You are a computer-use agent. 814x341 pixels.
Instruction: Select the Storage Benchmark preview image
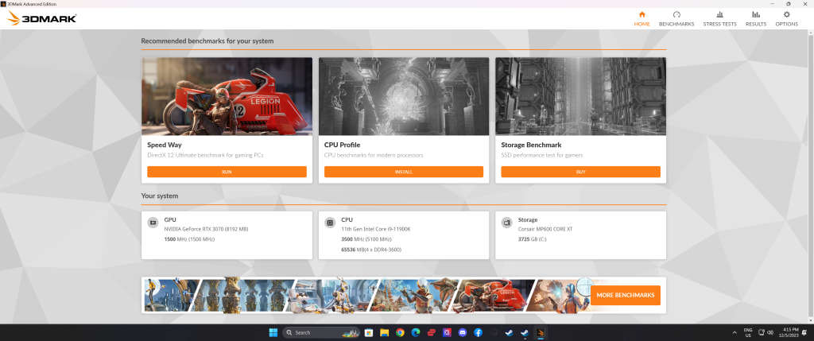(x=580, y=96)
